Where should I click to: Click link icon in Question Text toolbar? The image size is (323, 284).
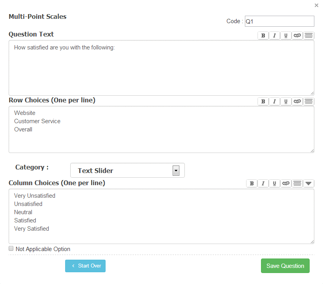click(297, 36)
